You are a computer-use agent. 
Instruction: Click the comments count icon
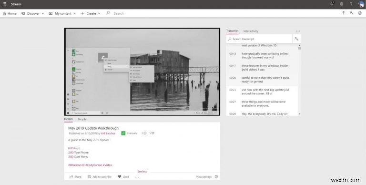click(x=144, y=134)
